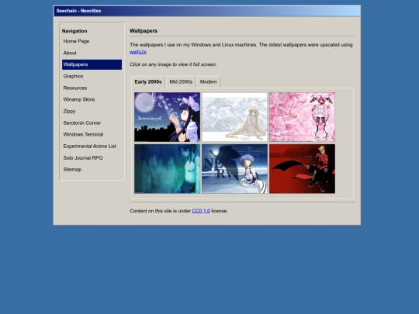Viewport: 419px width, 314px height.
Task: Open the white Chobits wallpaper
Action: (234, 117)
